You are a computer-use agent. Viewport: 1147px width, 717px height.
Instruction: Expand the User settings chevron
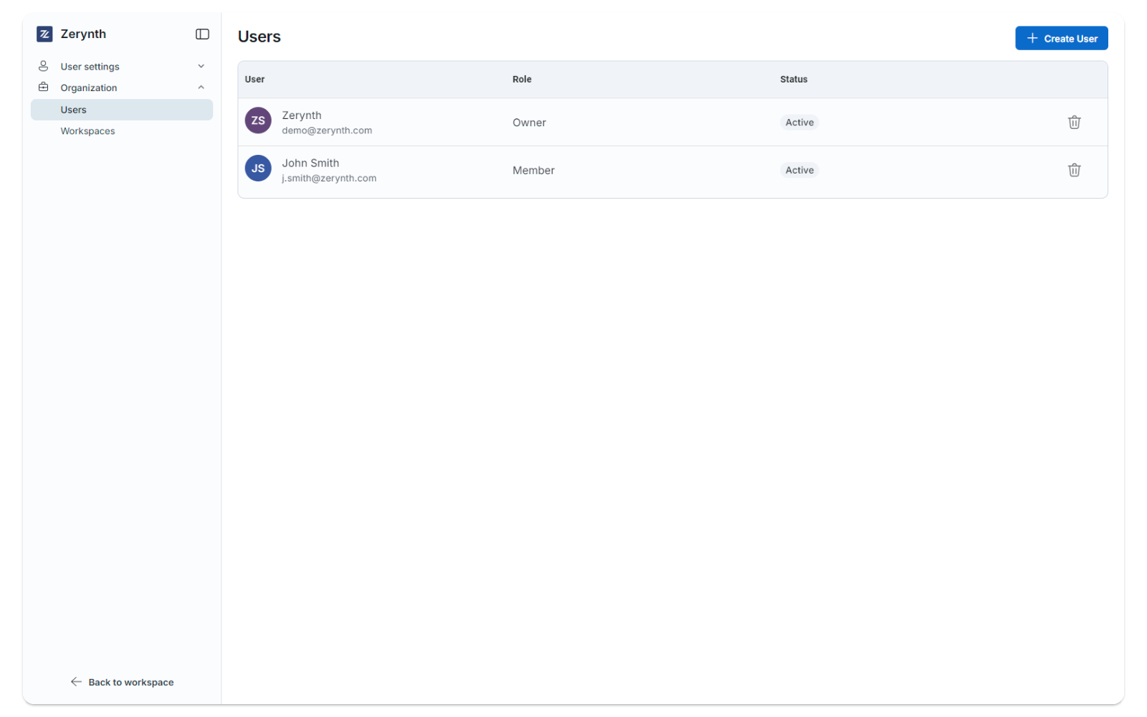click(201, 66)
